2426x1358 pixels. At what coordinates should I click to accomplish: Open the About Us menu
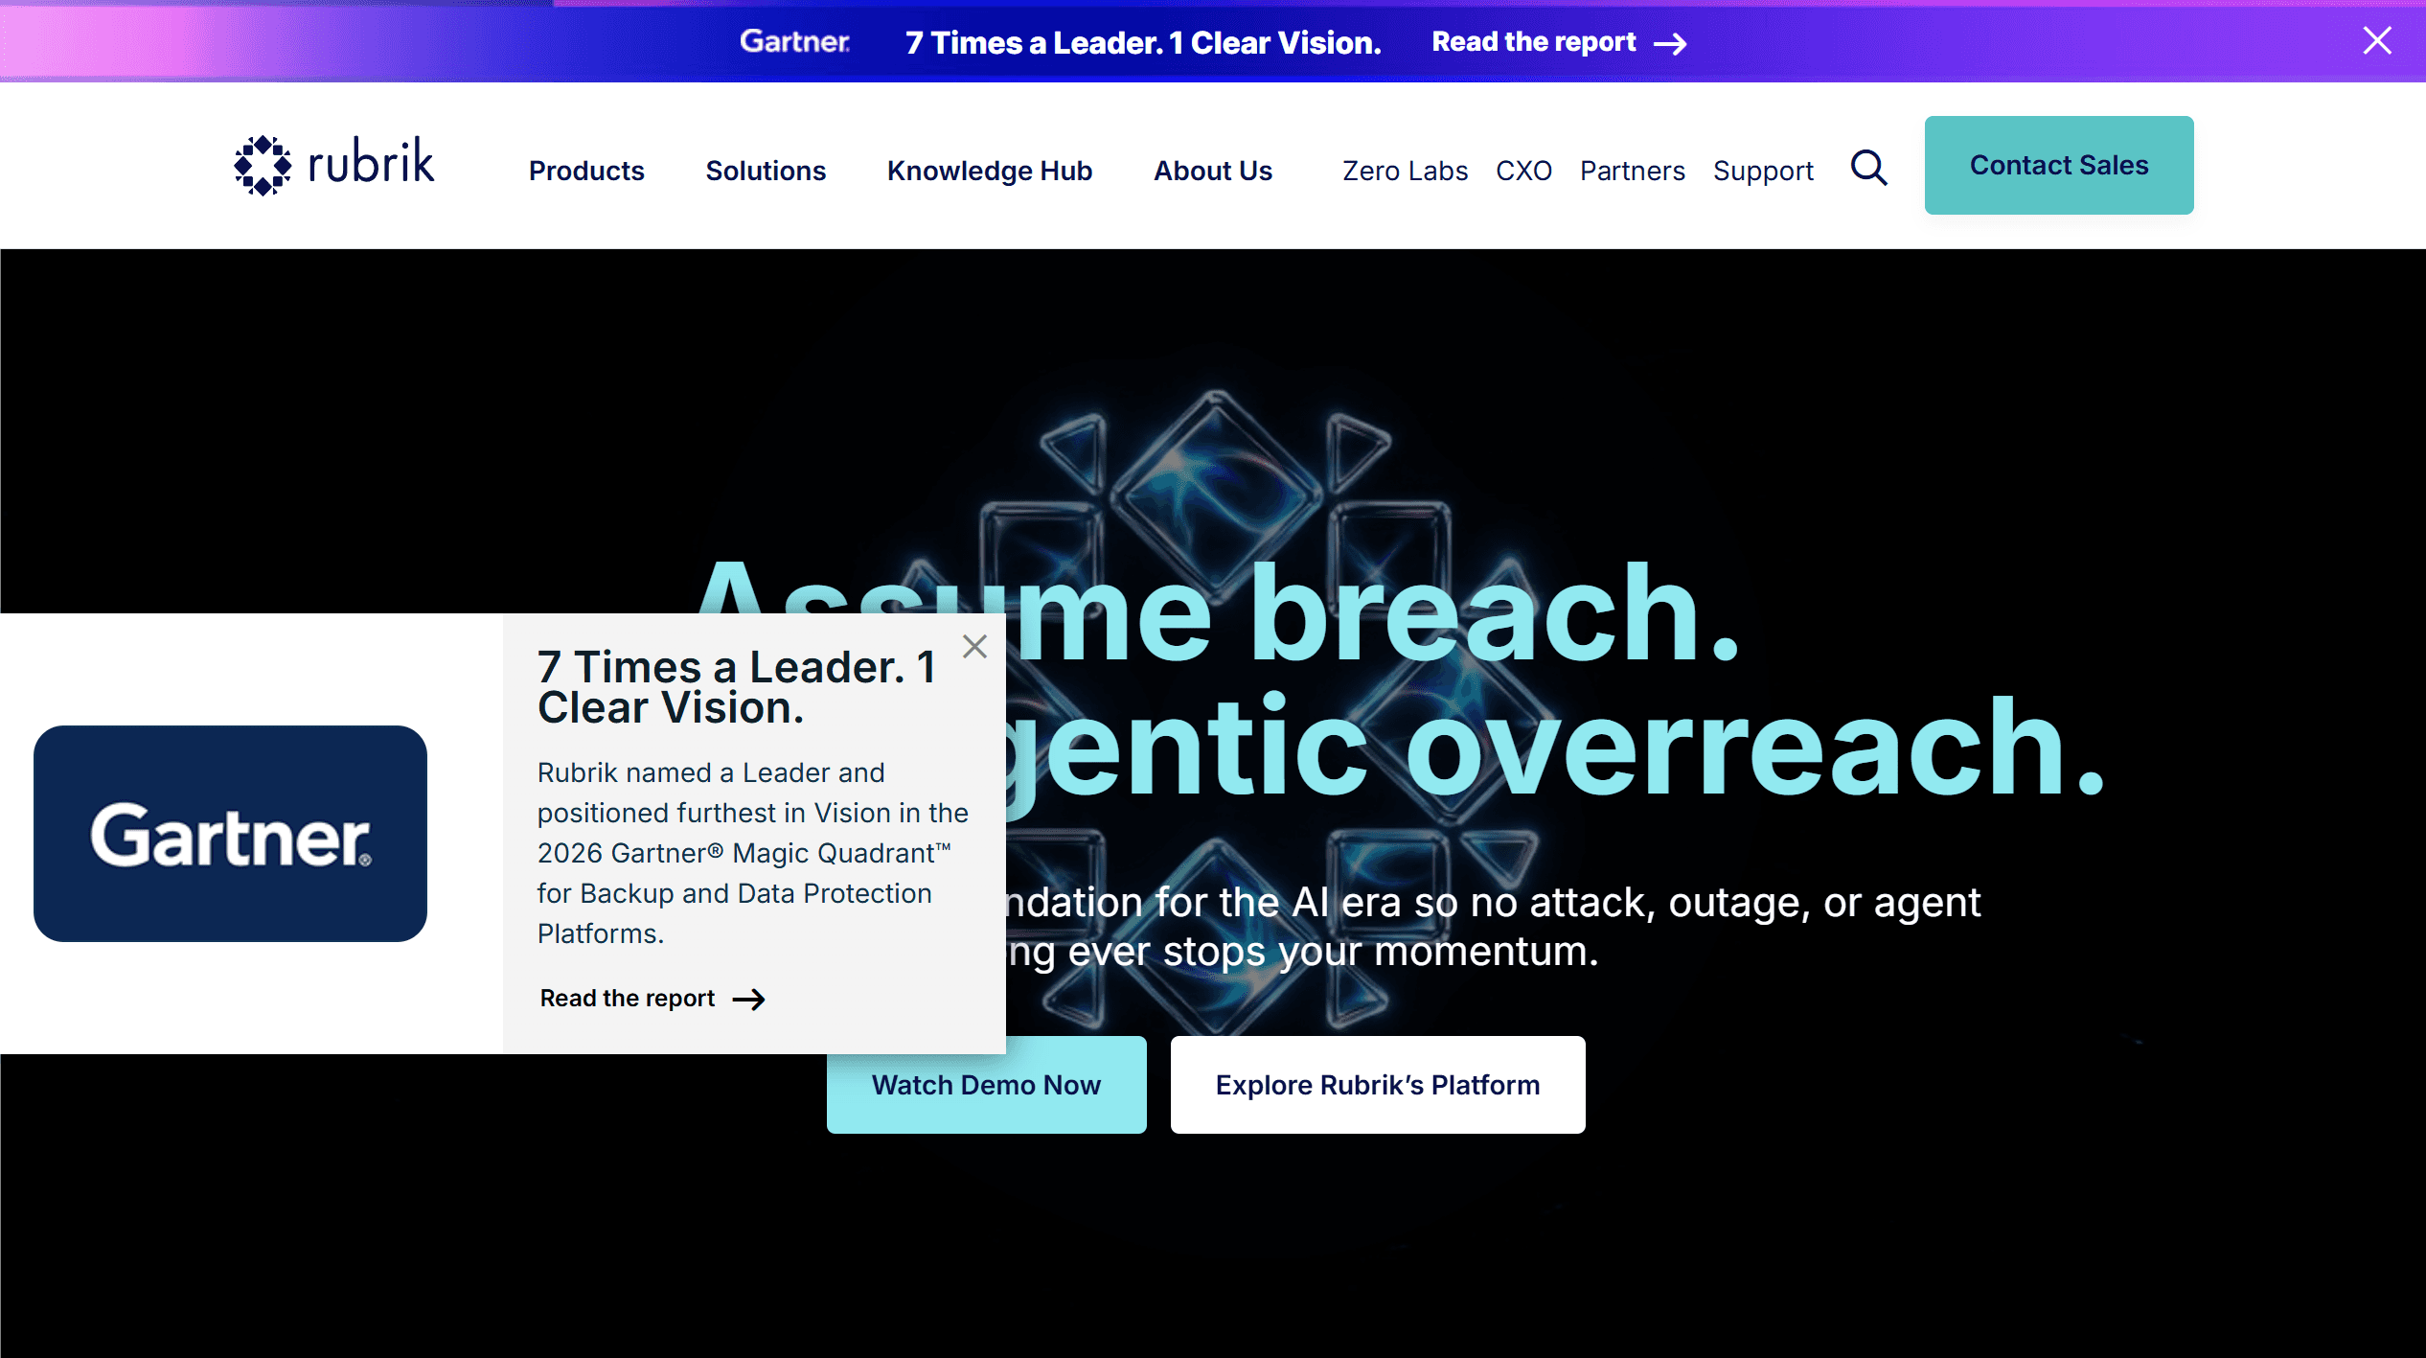[1213, 171]
